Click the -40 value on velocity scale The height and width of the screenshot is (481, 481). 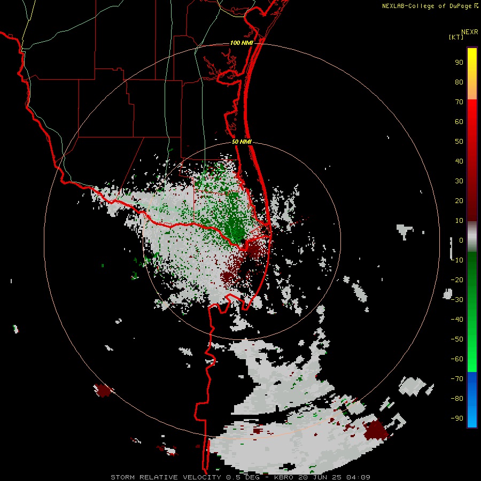(x=457, y=320)
